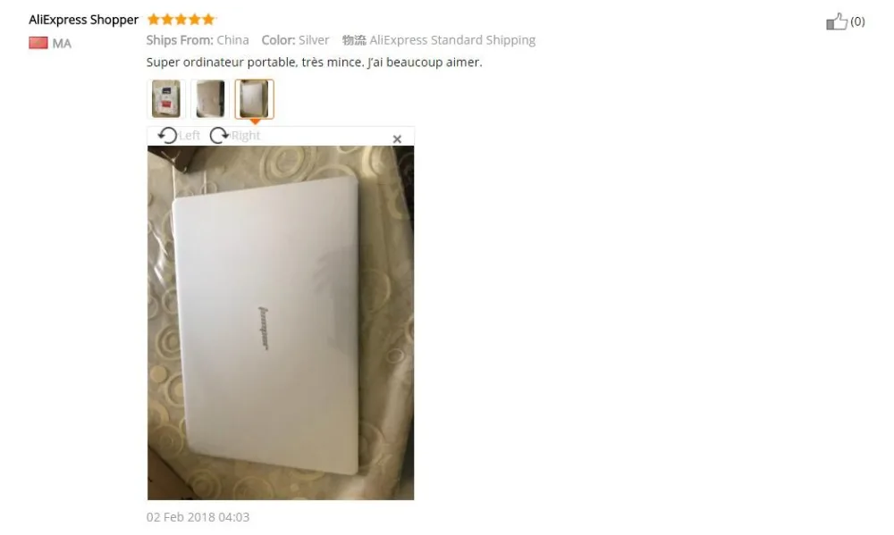The image size is (894, 535).
Task: Click the 'Right' rotate label
Action: [x=246, y=136]
